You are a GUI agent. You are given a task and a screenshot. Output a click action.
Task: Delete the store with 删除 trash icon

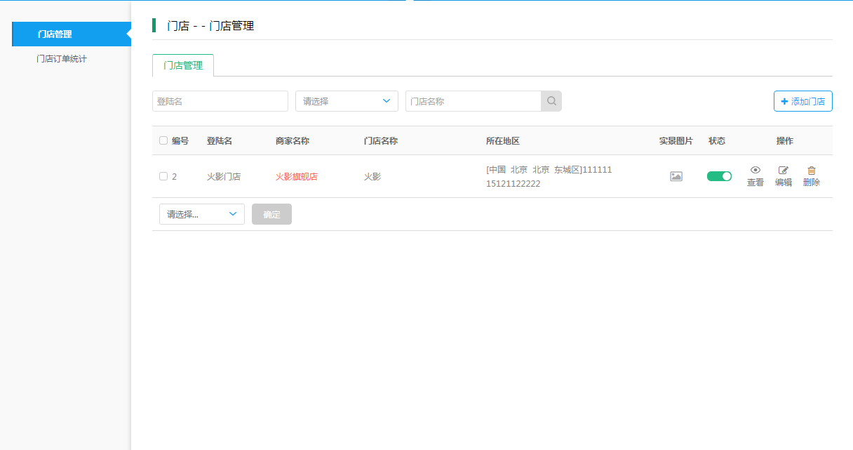(812, 176)
